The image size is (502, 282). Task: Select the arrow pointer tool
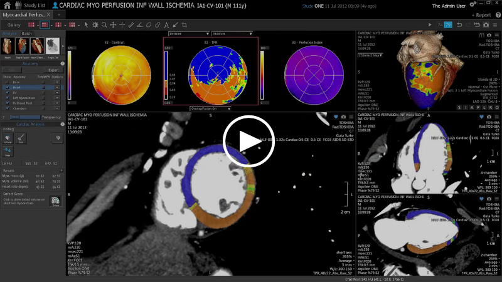tap(86, 24)
